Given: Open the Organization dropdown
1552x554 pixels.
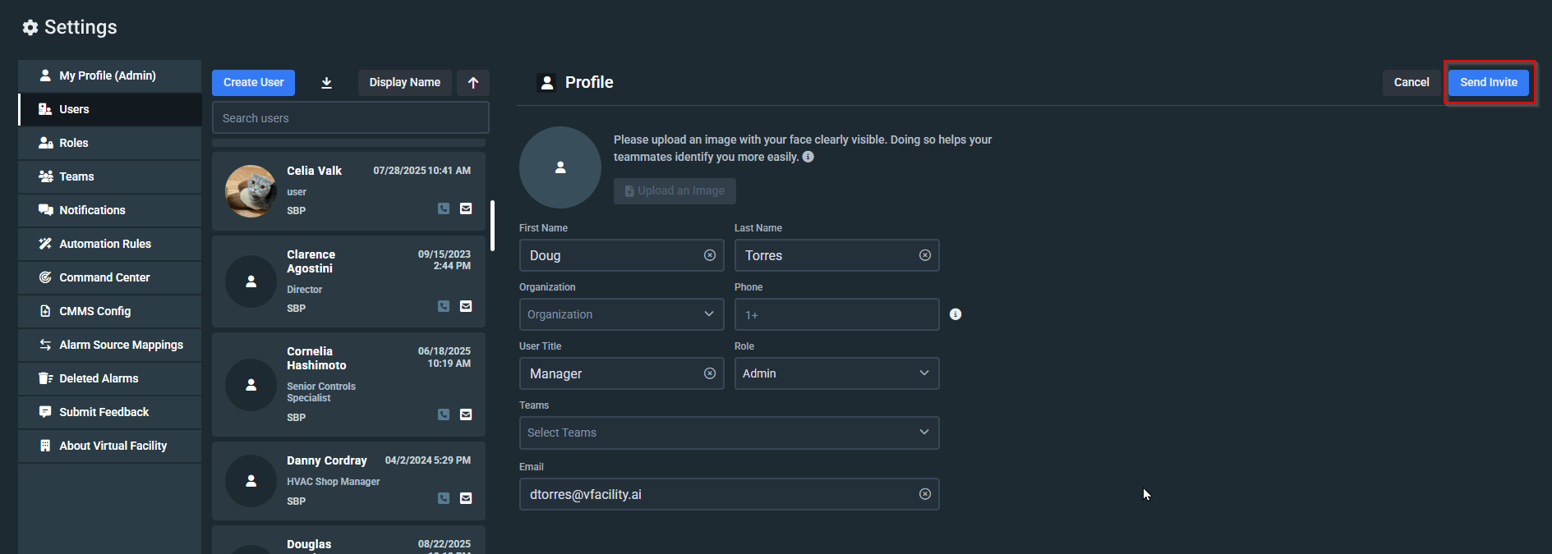Looking at the screenshot, I should coord(621,314).
